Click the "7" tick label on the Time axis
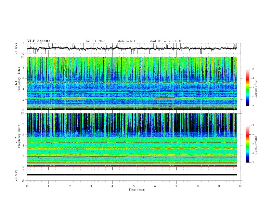The width and height of the screenshot is (271, 209). point(177,186)
